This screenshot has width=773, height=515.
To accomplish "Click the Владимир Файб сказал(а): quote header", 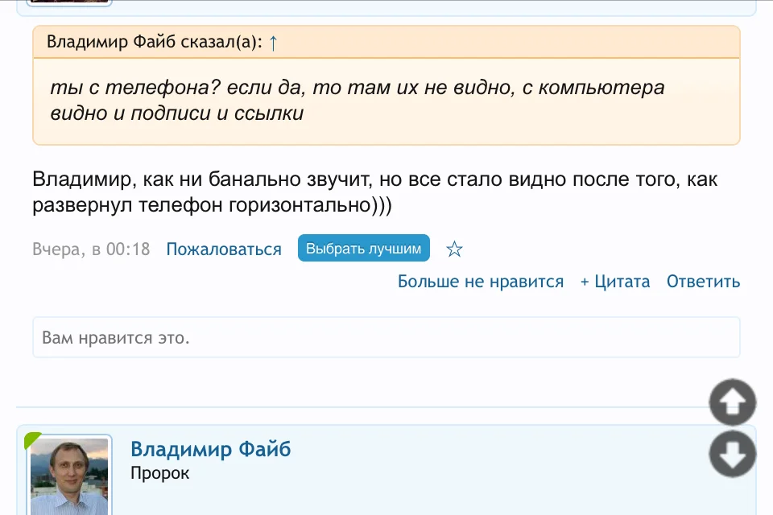I will 386,43.
